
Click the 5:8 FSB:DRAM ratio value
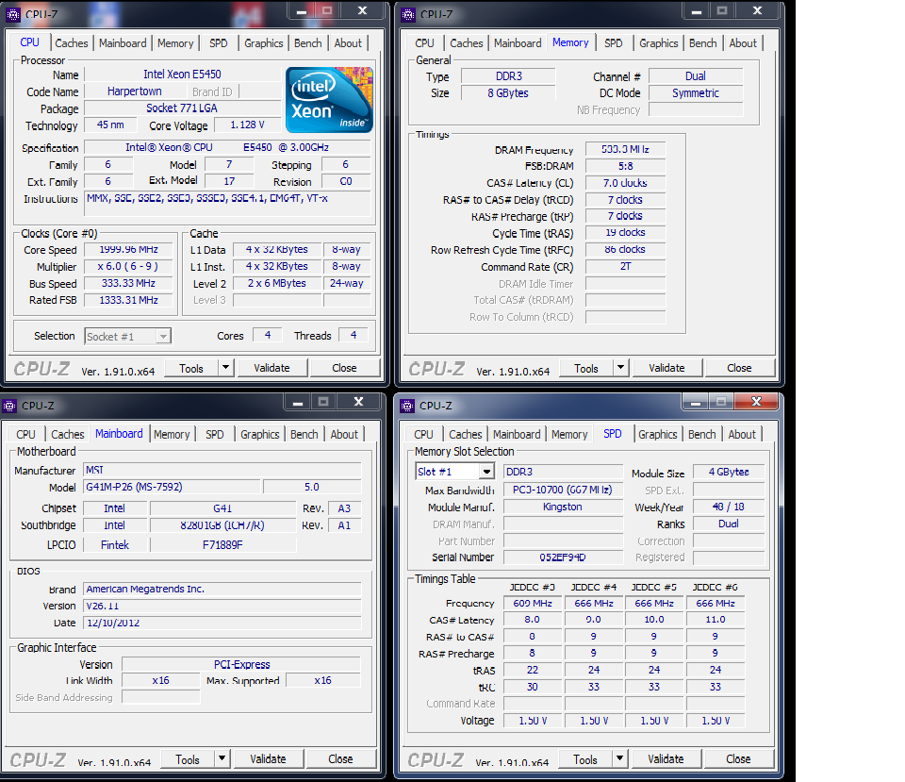pos(626,166)
